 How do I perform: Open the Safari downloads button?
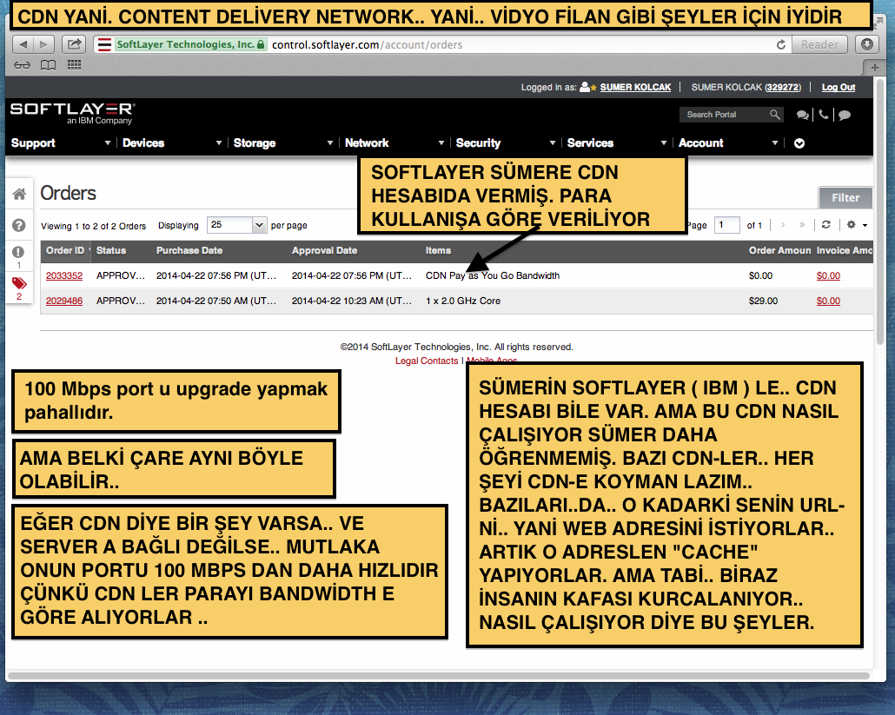[867, 44]
